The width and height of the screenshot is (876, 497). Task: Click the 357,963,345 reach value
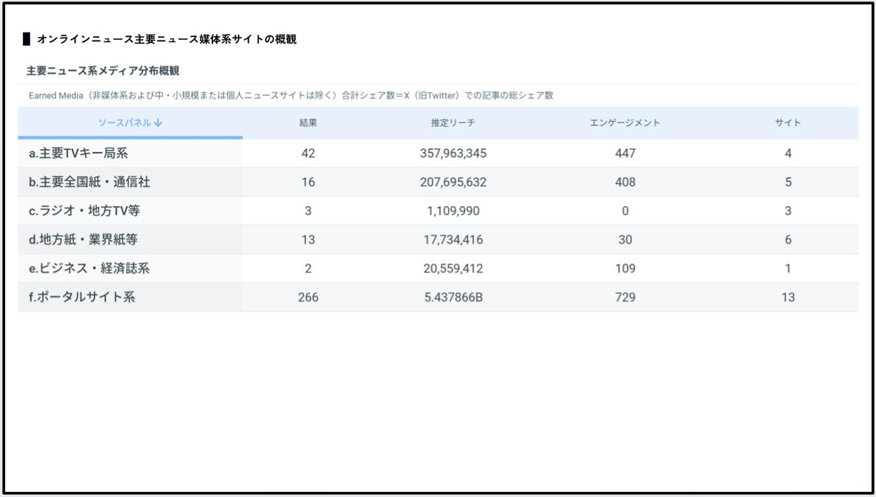coord(453,154)
